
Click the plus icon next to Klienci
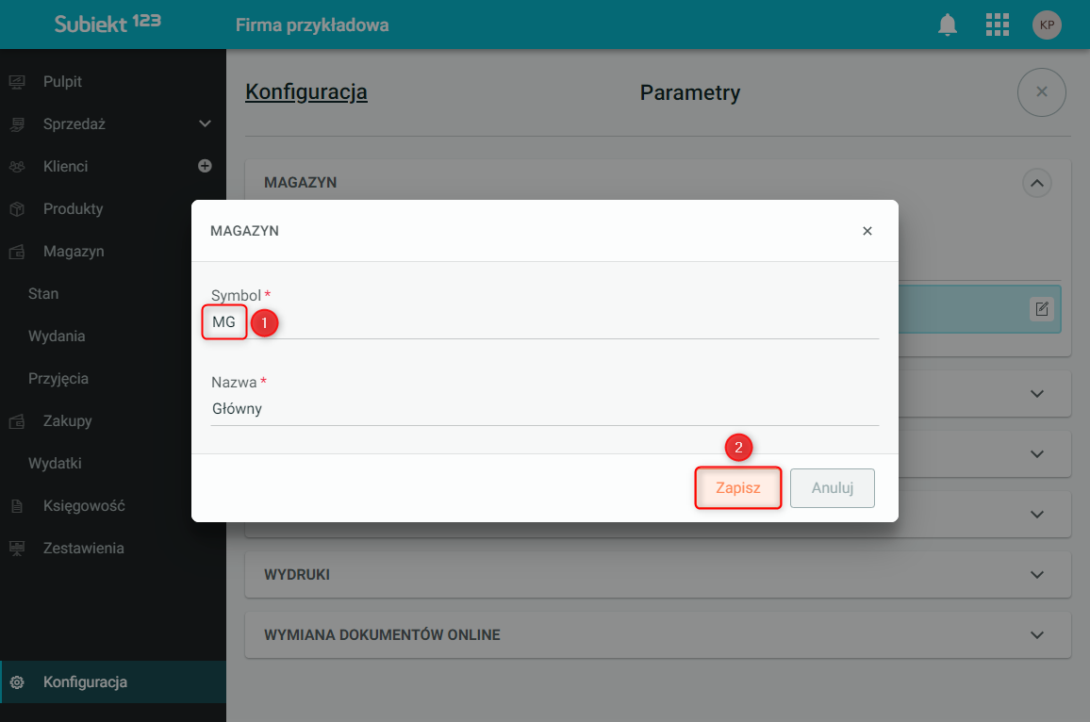point(205,166)
